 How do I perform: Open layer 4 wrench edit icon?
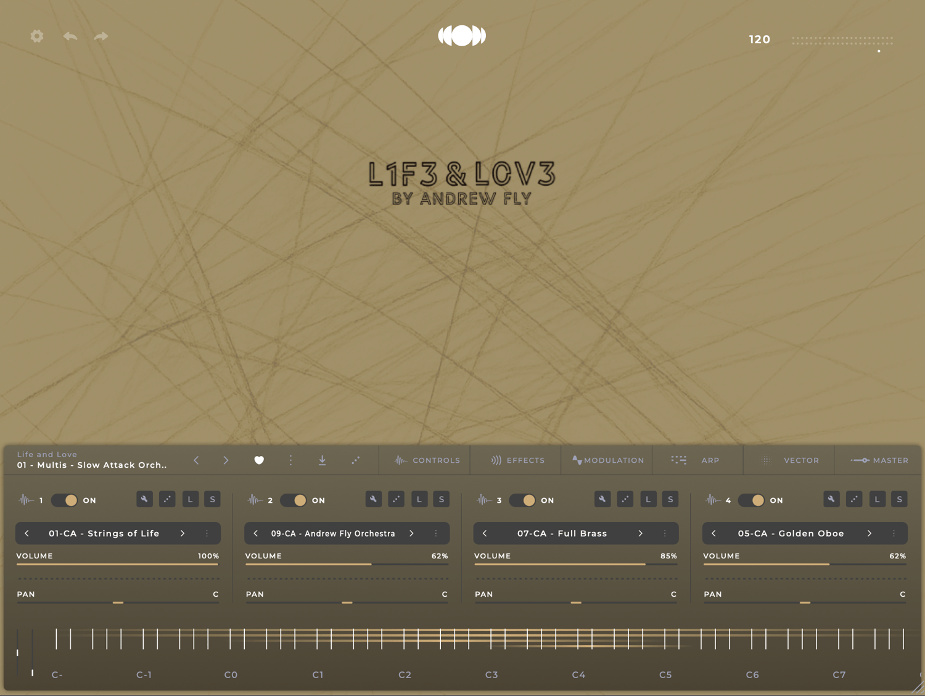pyautogui.click(x=831, y=499)
